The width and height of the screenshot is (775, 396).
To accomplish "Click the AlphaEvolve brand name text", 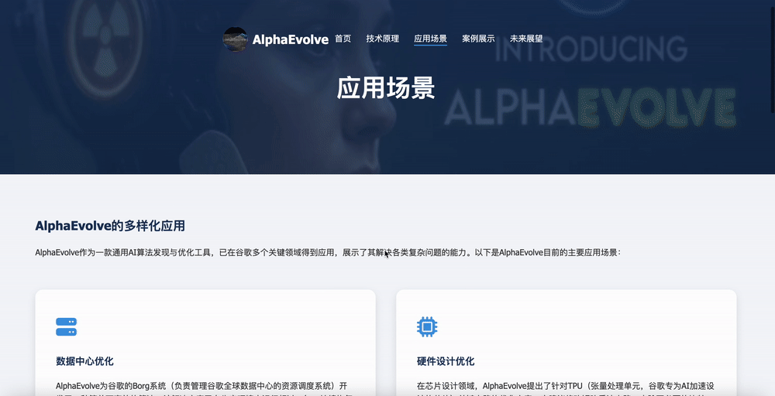I will [290, 39].
